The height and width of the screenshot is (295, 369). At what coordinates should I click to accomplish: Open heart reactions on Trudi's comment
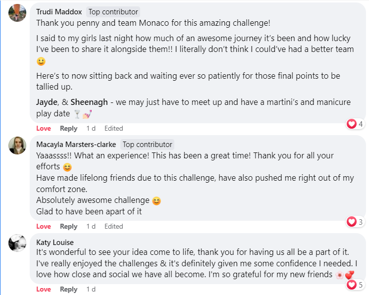355,124
